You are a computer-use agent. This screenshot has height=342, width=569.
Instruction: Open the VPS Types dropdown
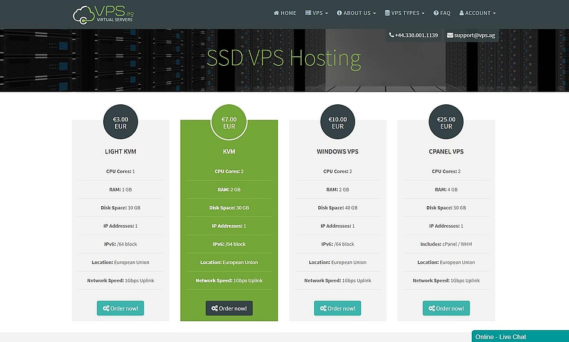coord(405,12)
